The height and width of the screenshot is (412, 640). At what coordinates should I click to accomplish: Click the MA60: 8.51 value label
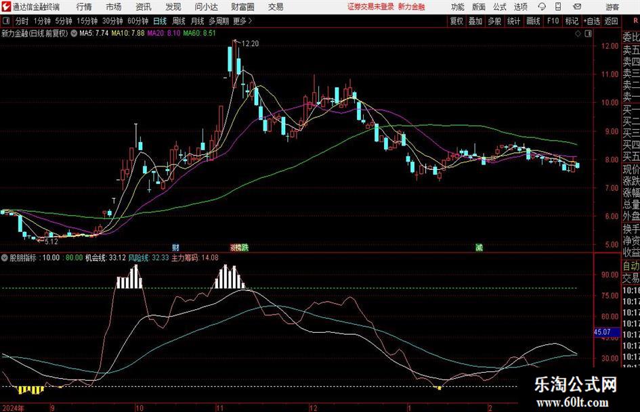200,33
